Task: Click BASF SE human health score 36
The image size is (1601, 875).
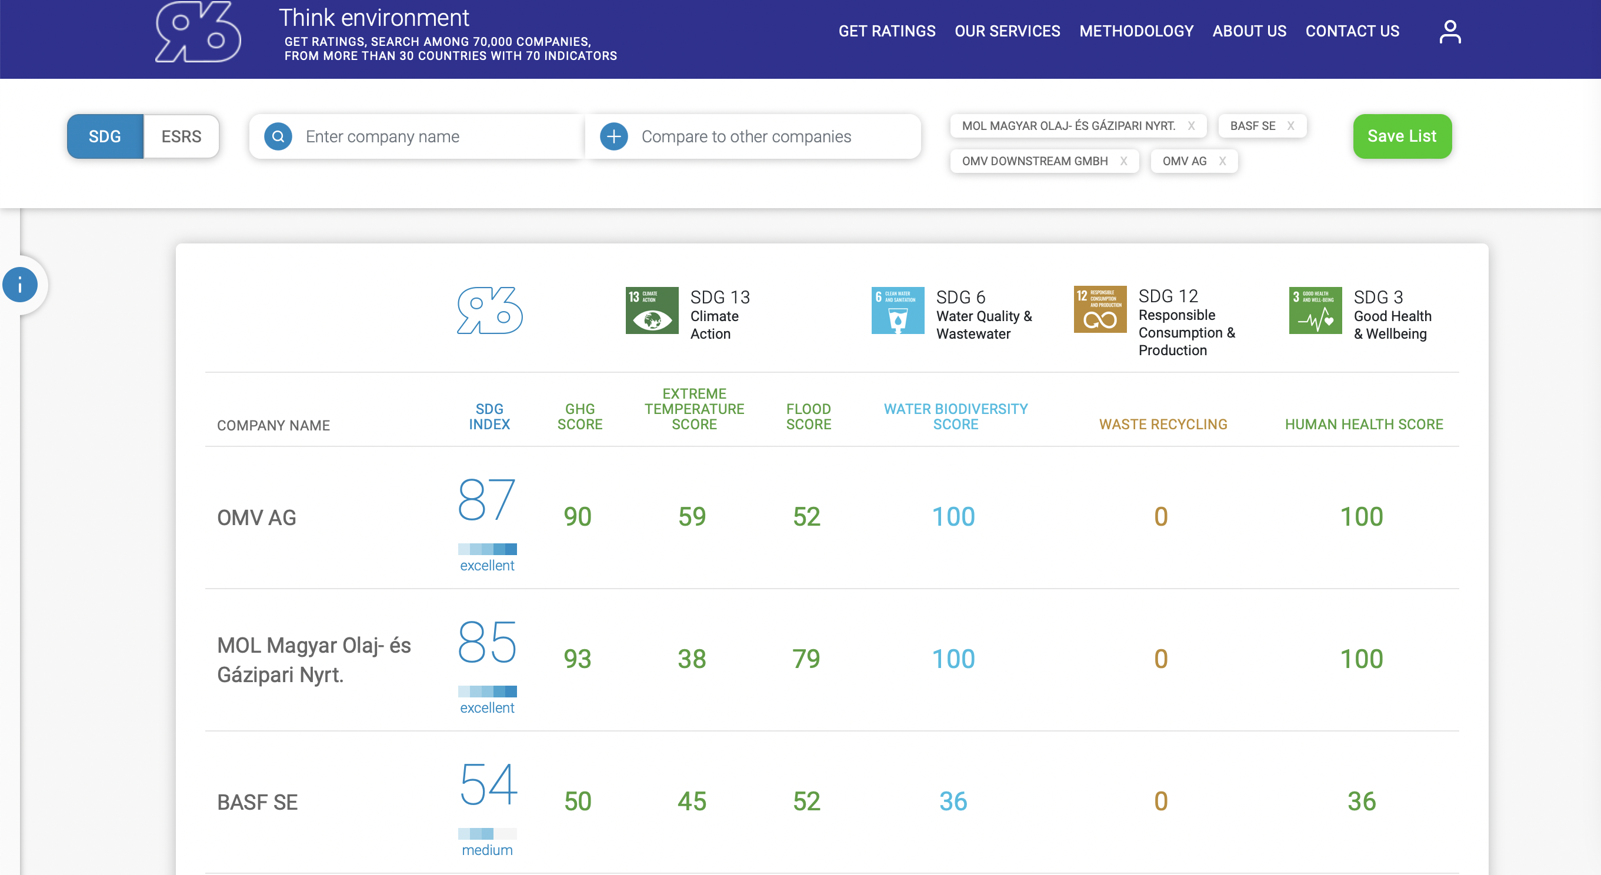Action: (1361, 801)
